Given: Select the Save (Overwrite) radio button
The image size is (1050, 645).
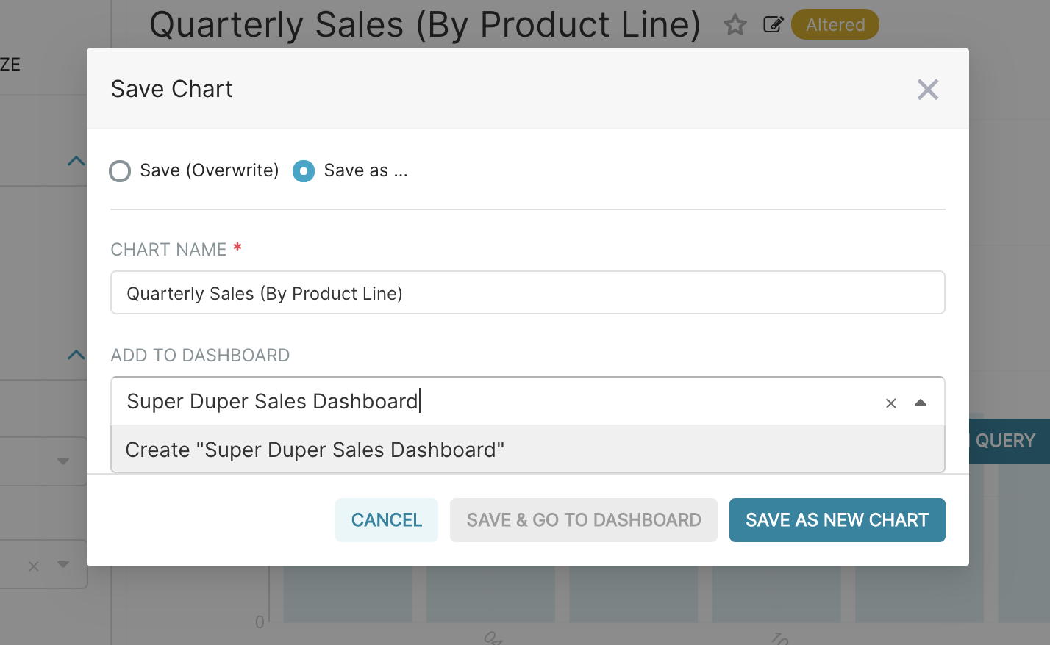Looking at the screenshot, I should 120,170.
